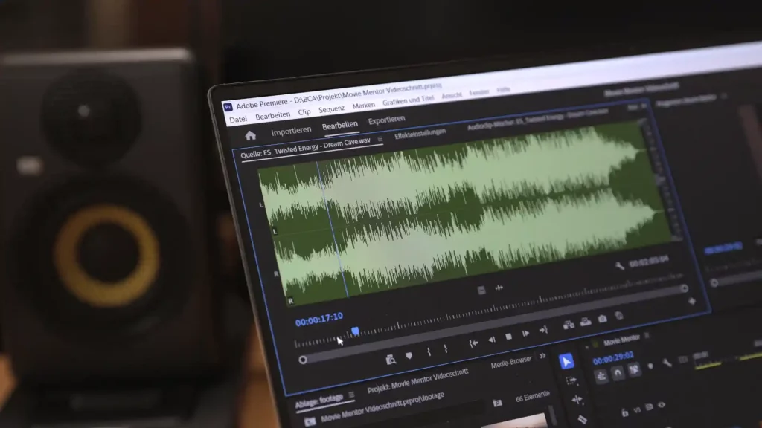
Task: Click the wrench settings icon in the timeline panel
Action: (667, 363)
